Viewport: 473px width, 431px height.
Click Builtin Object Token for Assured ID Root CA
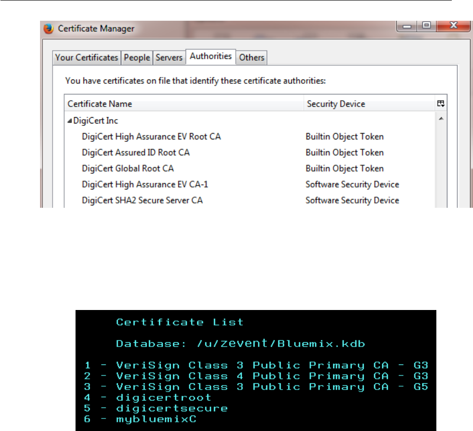coord(344,153)
